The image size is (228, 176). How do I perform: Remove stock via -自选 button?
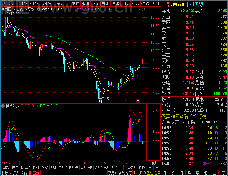(x=145, y=3)
